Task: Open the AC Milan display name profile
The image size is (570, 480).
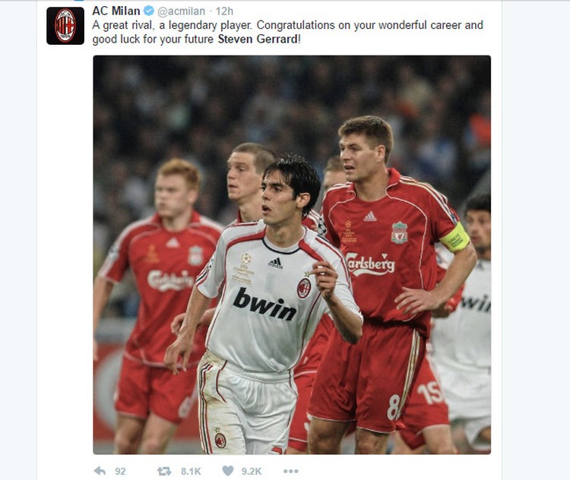Action: 116,11
